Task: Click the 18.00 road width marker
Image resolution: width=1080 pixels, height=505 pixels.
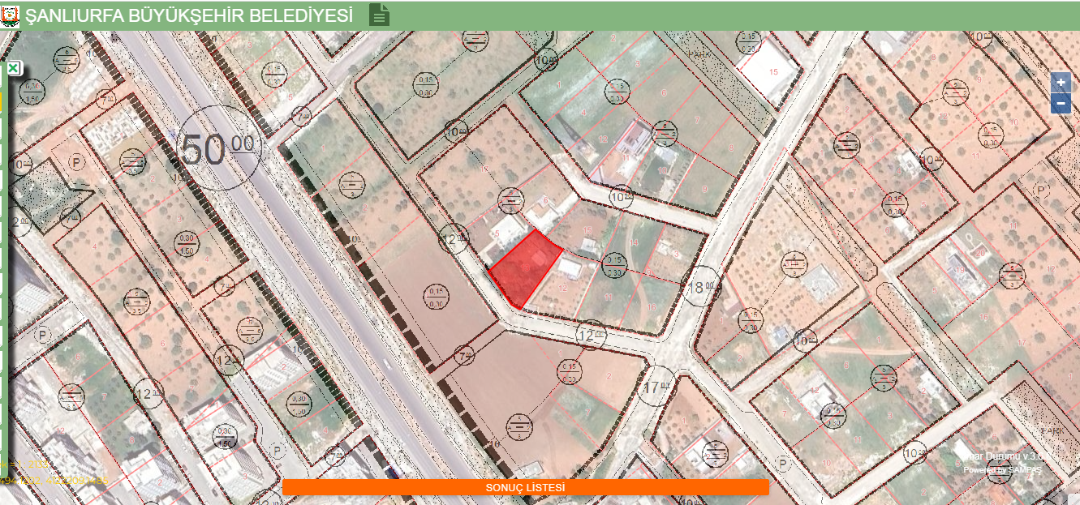Action: tap(700, 286)
